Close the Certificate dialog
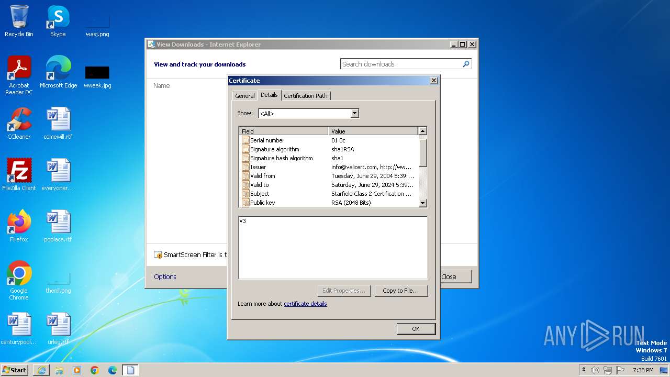Viewport: 670px width, 377px height. (x=433, y=81)
